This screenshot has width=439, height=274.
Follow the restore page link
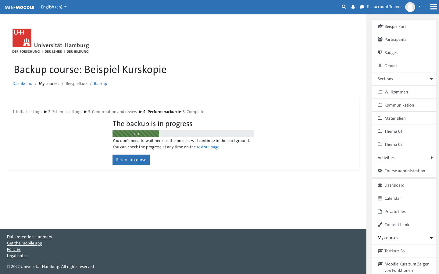[x=208, y=147]
